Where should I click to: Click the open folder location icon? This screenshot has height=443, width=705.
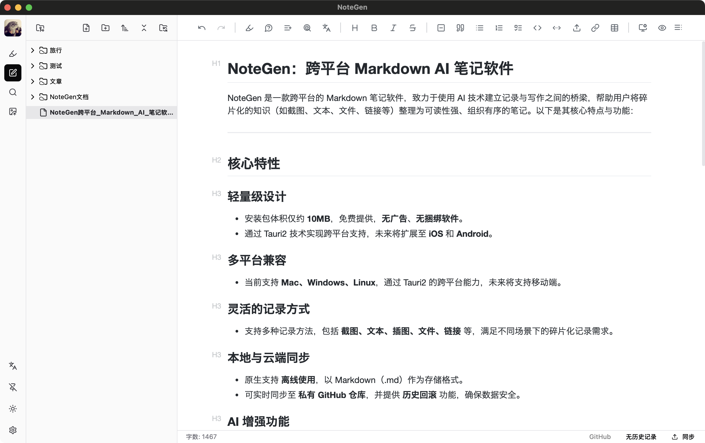(40, 28)
